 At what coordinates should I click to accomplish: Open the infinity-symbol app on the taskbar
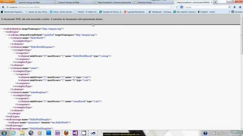[93, 133]
